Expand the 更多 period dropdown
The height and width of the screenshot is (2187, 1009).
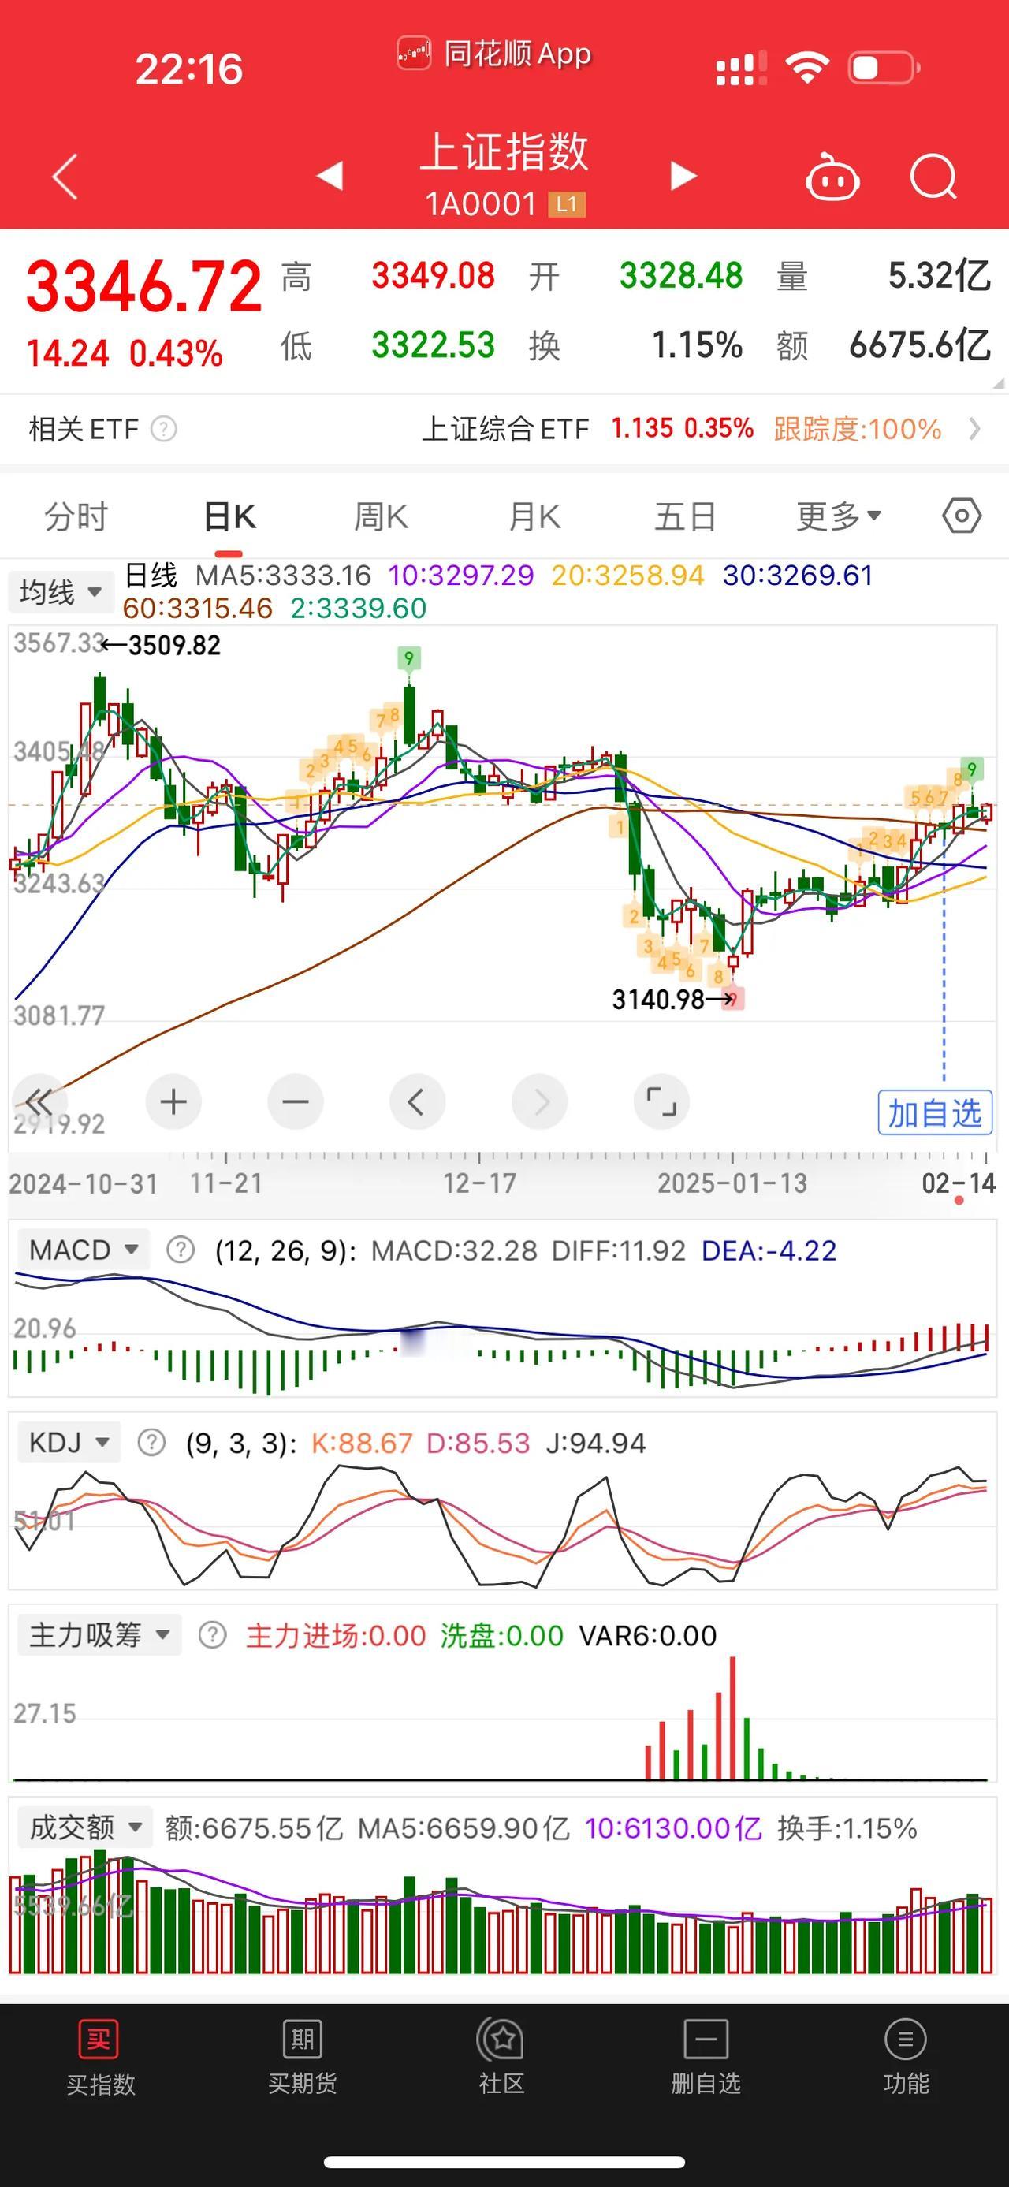click(839, 516)
